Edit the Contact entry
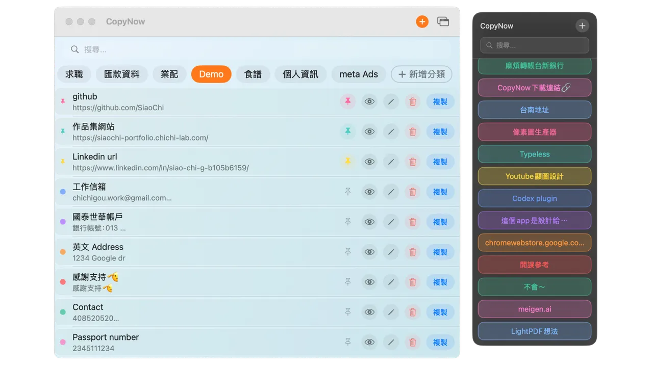Image resolution: width=653 pixels, height=367 pixels. [391, 312]
